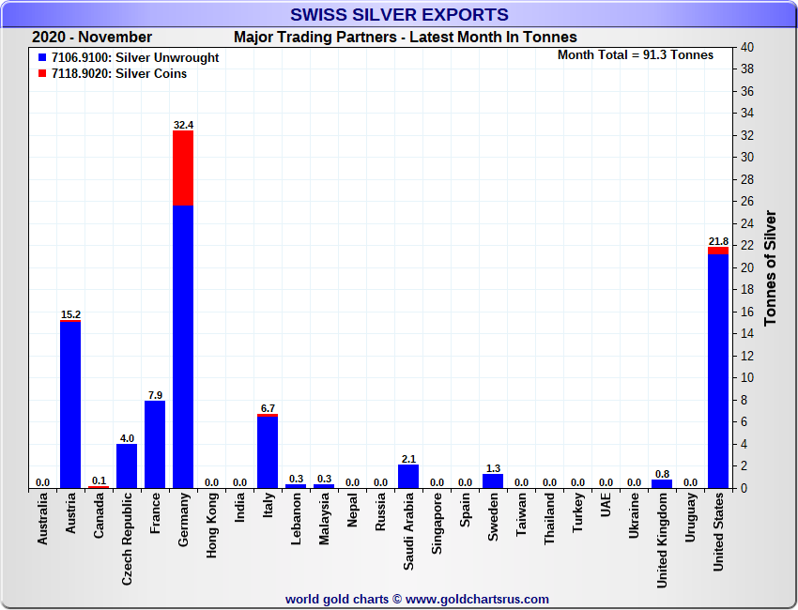Click the Month Total = 91.3 Tonnes text
This screenshot has width=798, height=610.
click(x=635, y=55)
